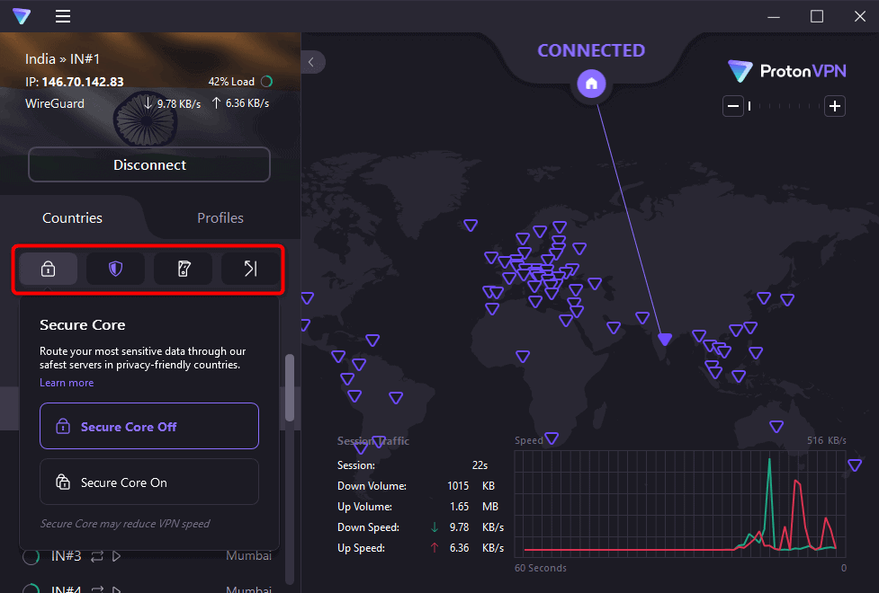The height and width of the screenshot is (593, 879).
Task: Click the load circle beside IN#3
Action: click(x=31, y=557)
